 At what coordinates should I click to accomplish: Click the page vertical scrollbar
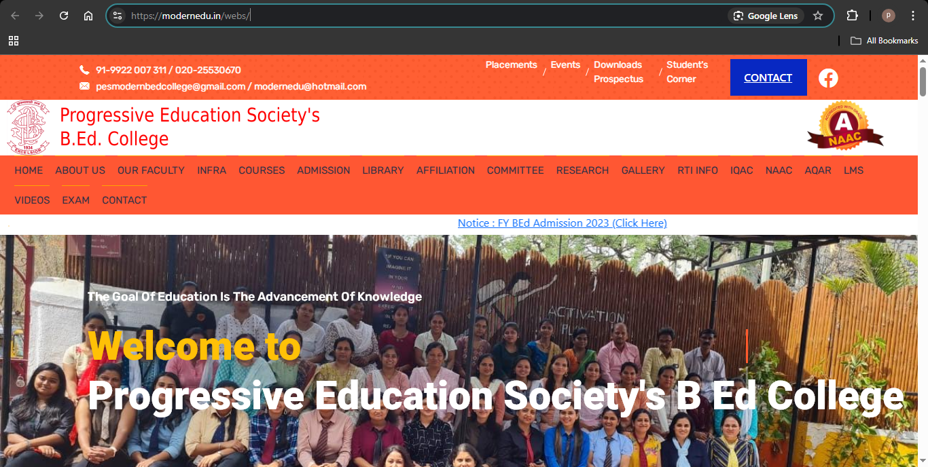coord(923,261)
